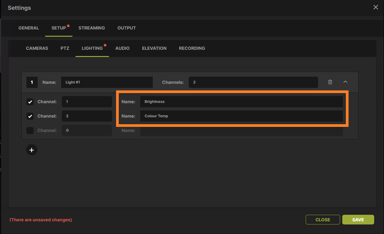Click the add new light plus icon
The image size is (384, 234).
tap(31, 150)
